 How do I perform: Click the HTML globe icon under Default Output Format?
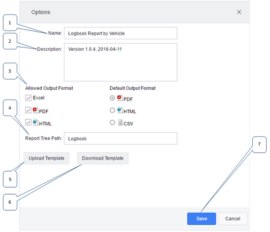click(120, 110)
